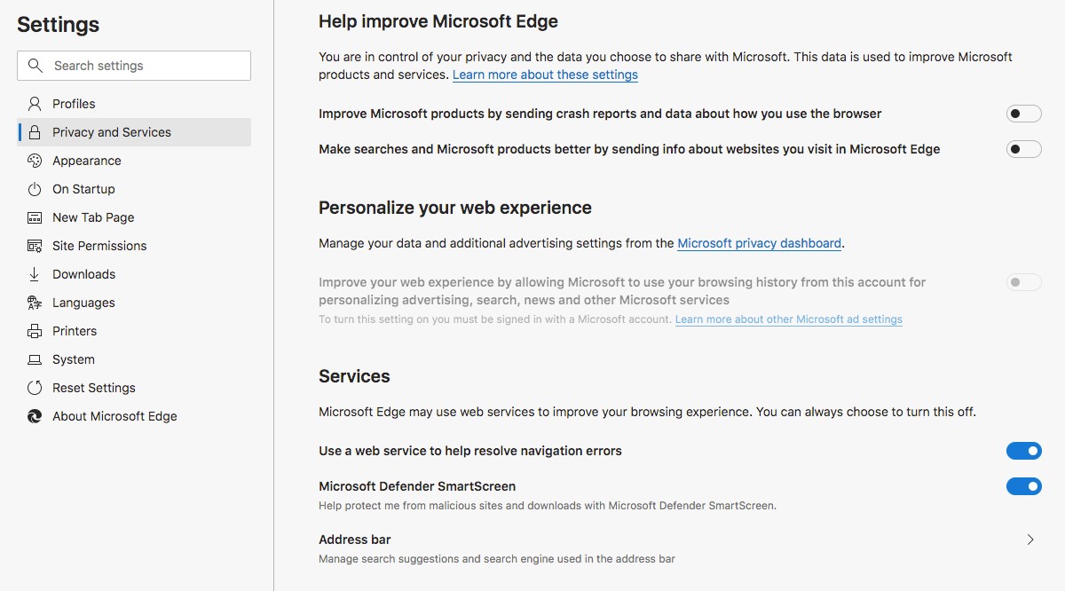Turn off Microsoft Defender SmartScreen

(1024, 486)
